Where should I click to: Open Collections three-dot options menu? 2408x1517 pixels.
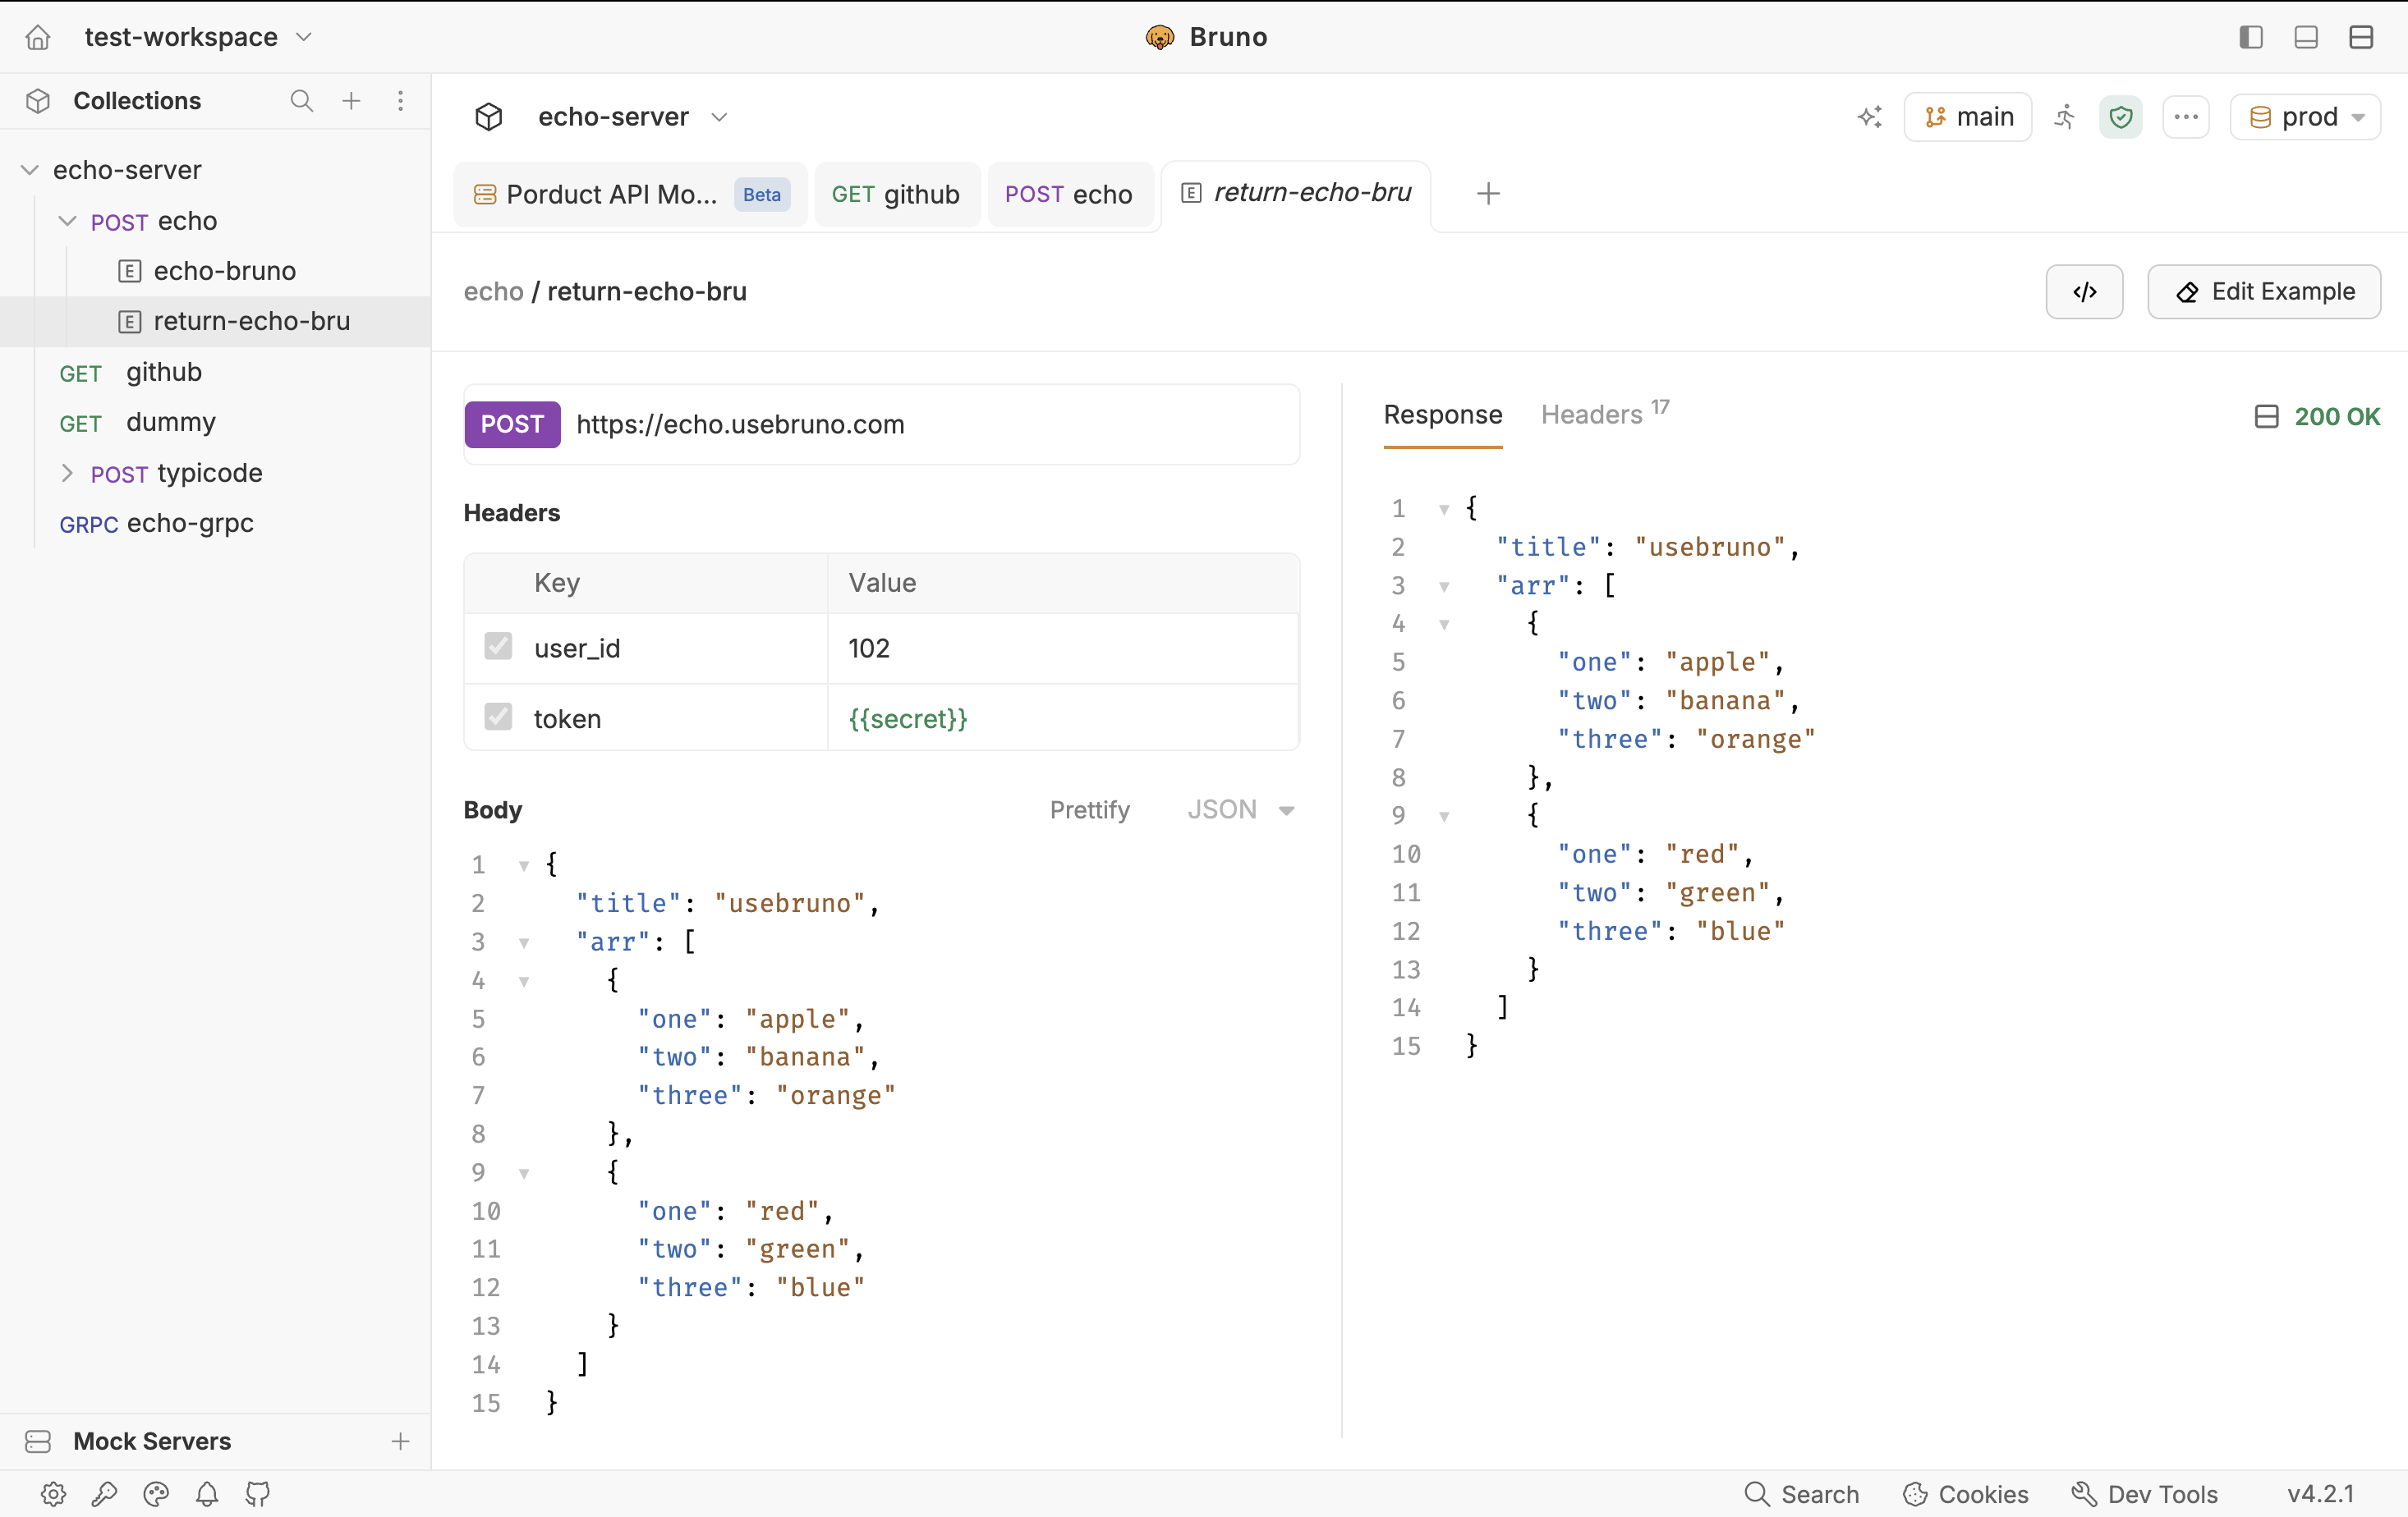[x=400, y=101]
